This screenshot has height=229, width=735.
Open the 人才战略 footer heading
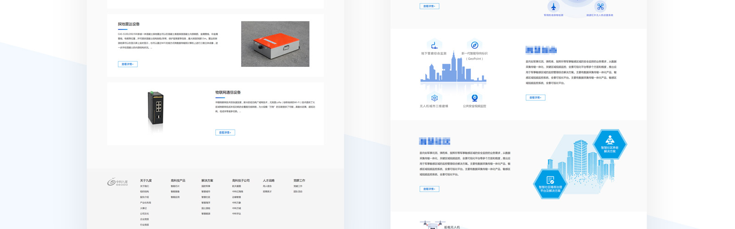coord(268,180)
